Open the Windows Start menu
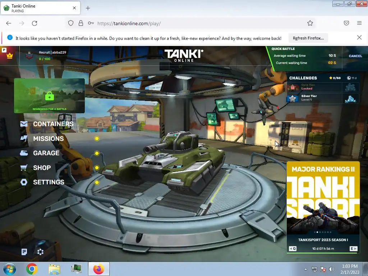The height and width of the screenshot is (276, 368). (x=10, y=269)
